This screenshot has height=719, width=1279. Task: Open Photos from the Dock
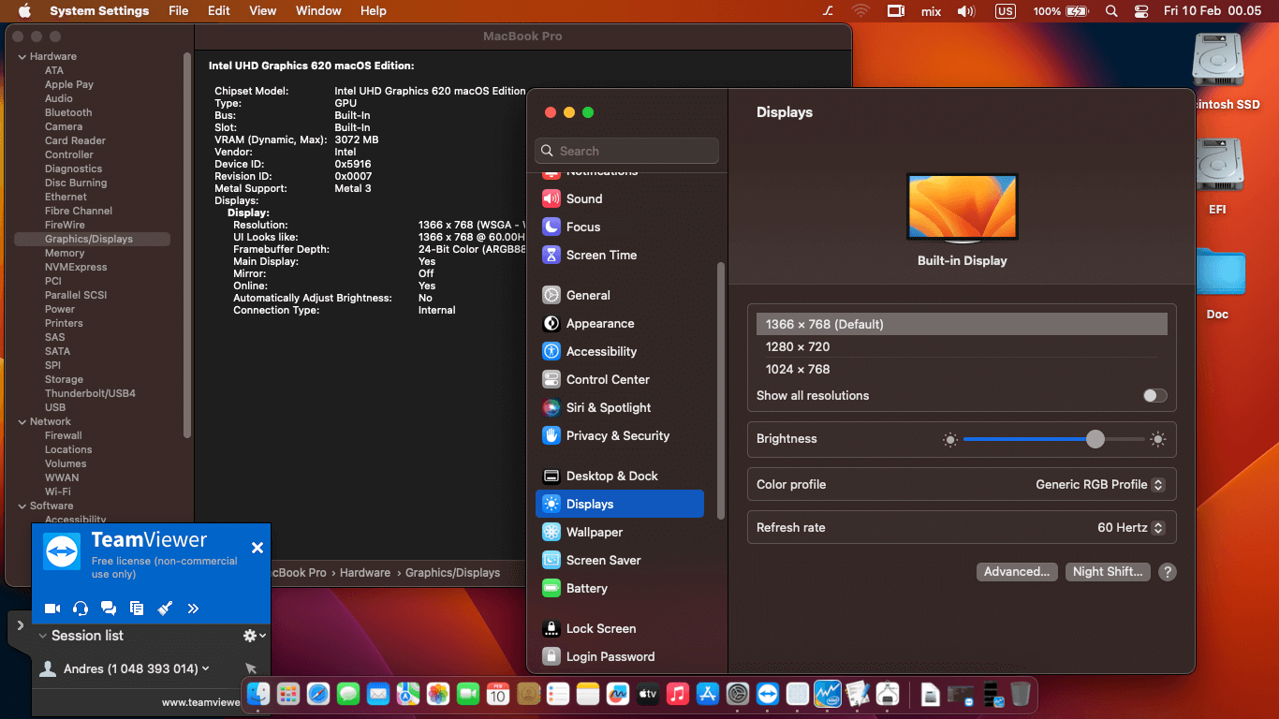click(438, 694)
